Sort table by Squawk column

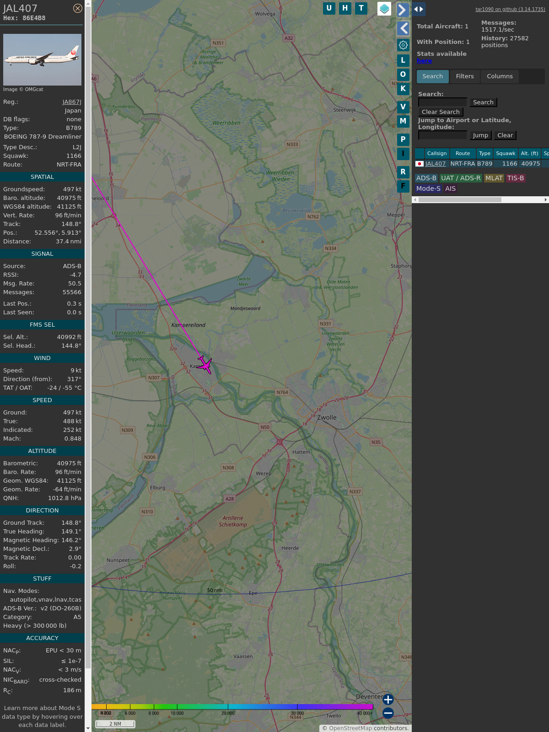pos(506,153)
